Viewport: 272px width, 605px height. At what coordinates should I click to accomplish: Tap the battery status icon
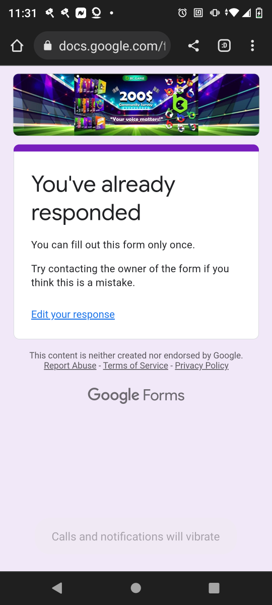click(259, 13)
